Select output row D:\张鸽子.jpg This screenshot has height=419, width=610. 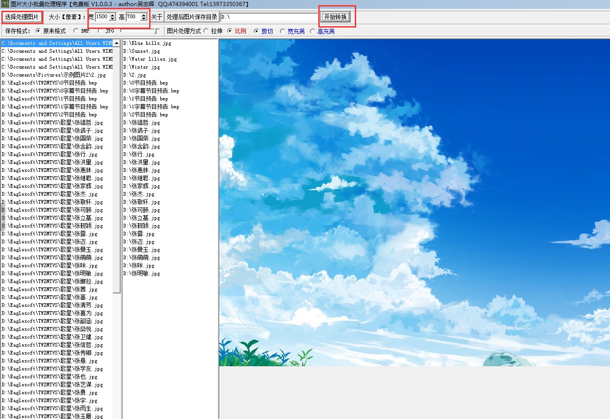[170, 130]
